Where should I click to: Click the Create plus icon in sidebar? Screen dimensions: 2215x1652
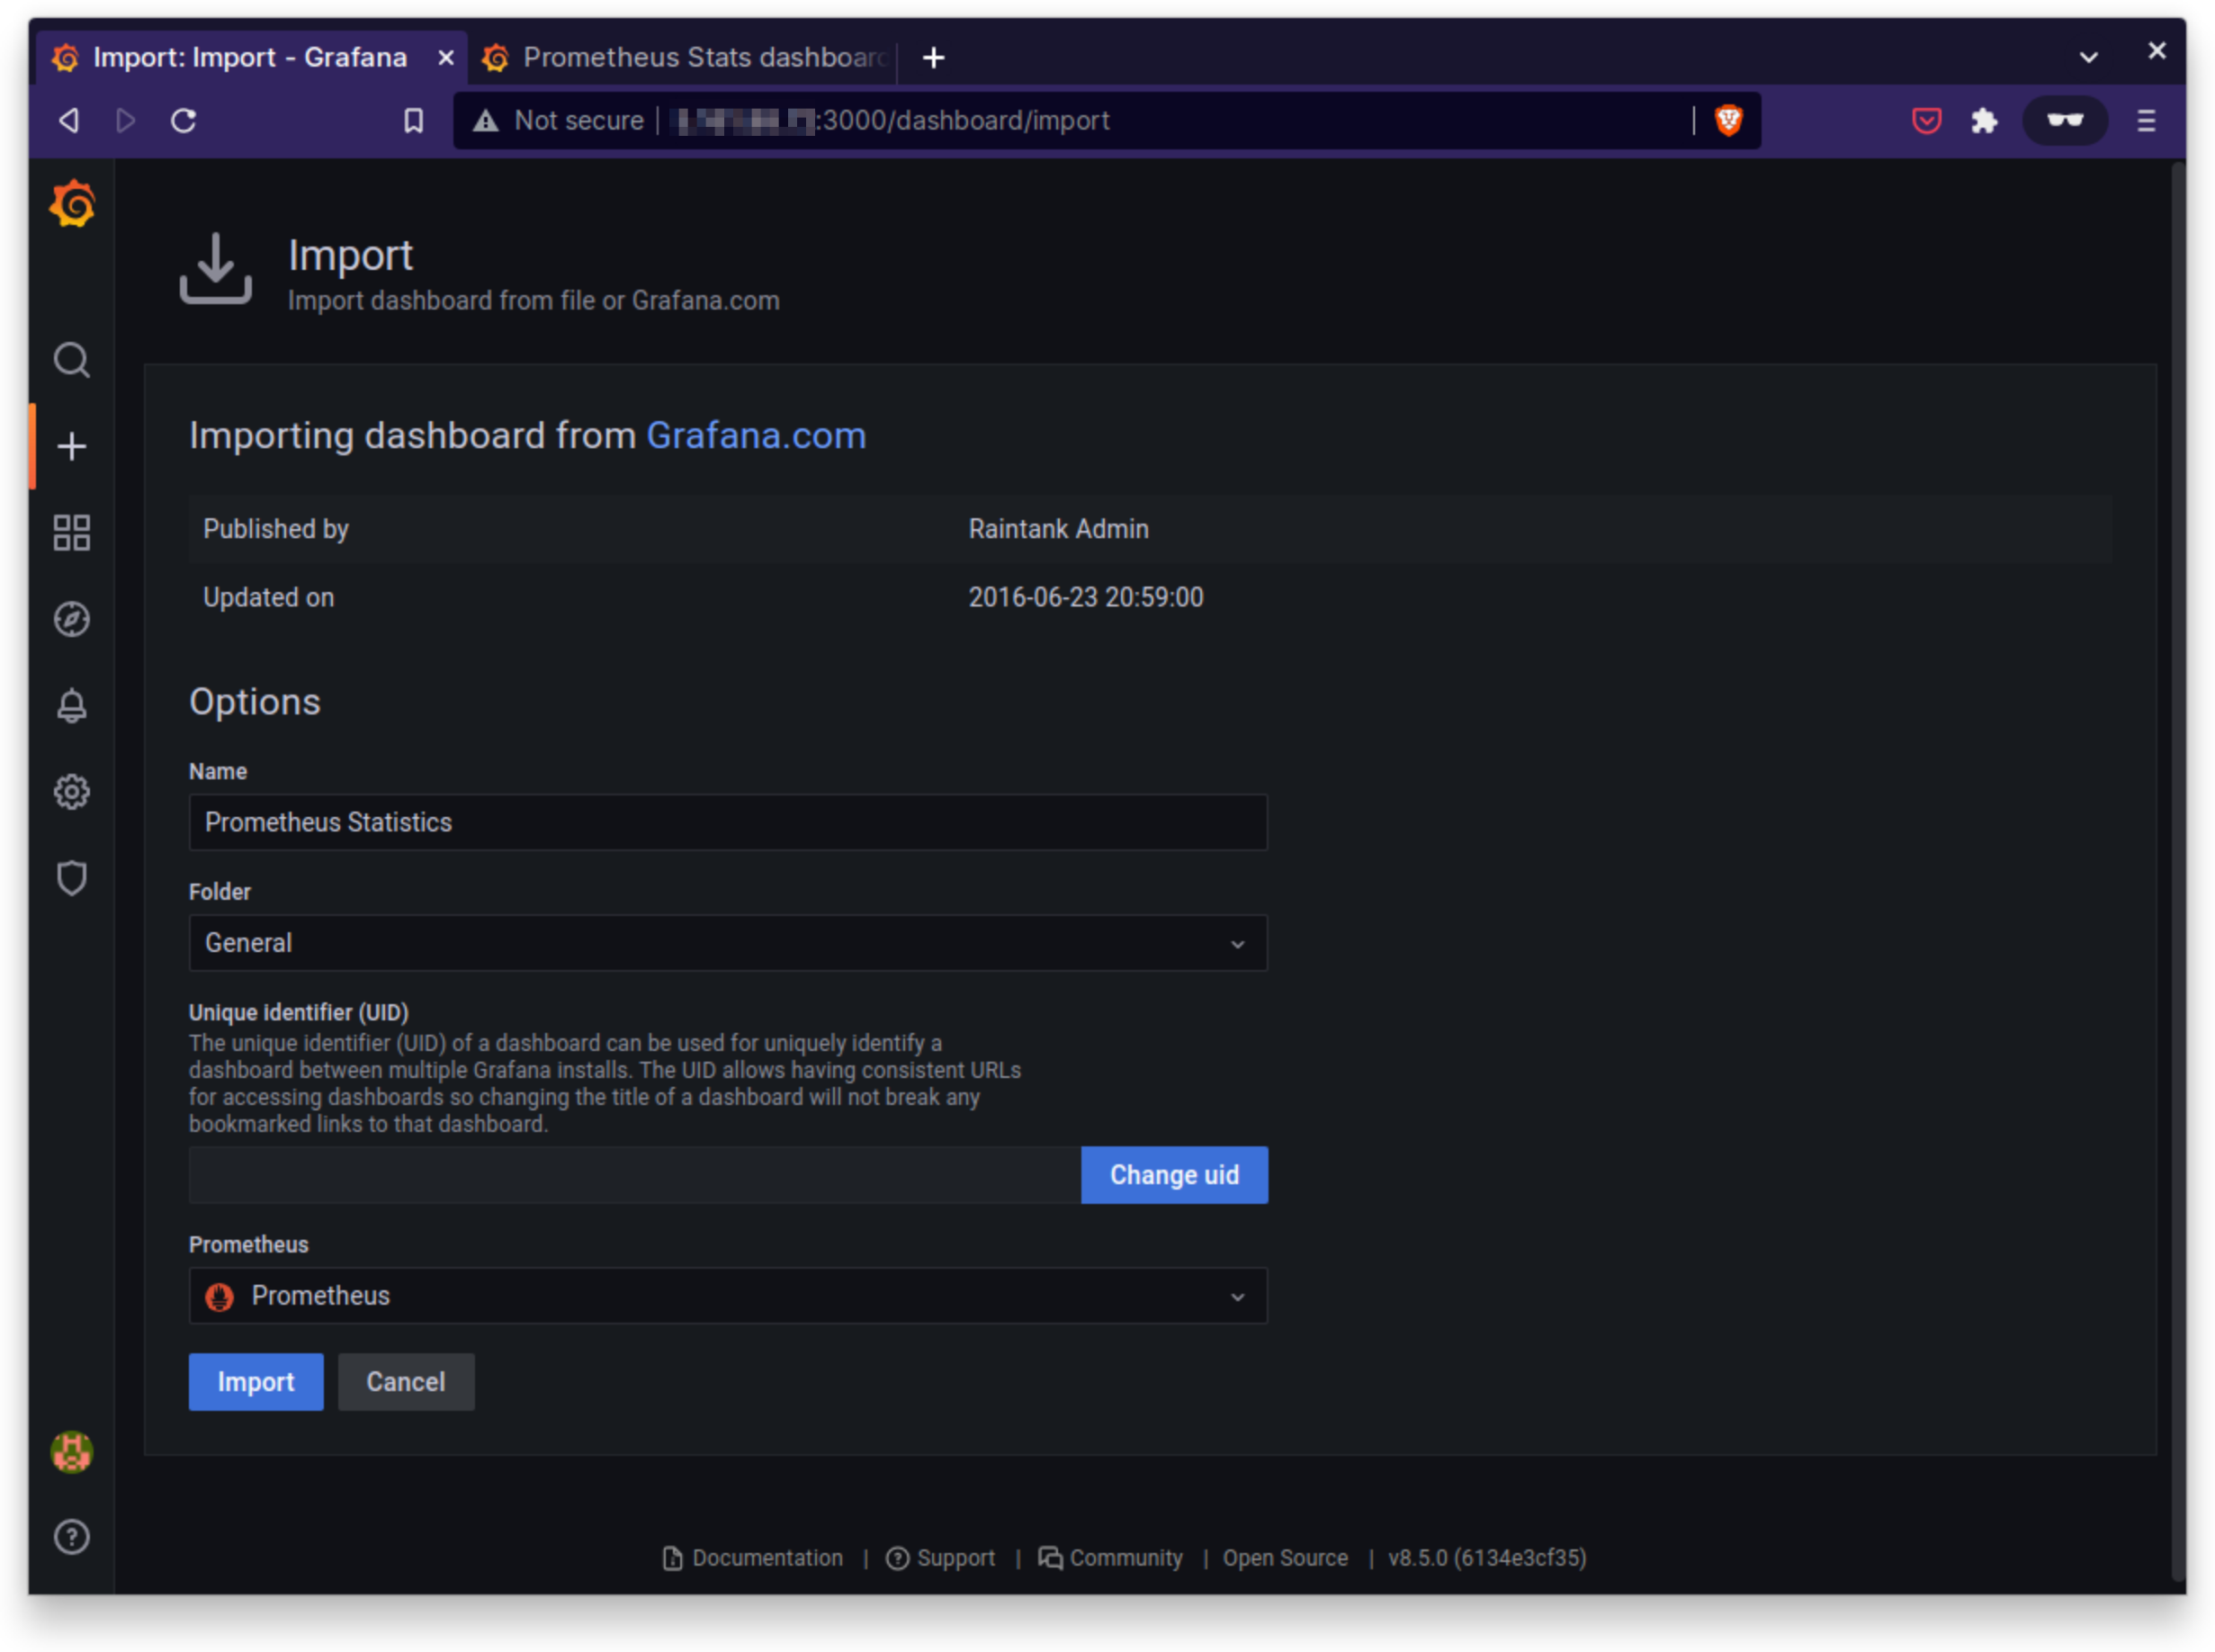pyautogui.click(x=72, y=446)
